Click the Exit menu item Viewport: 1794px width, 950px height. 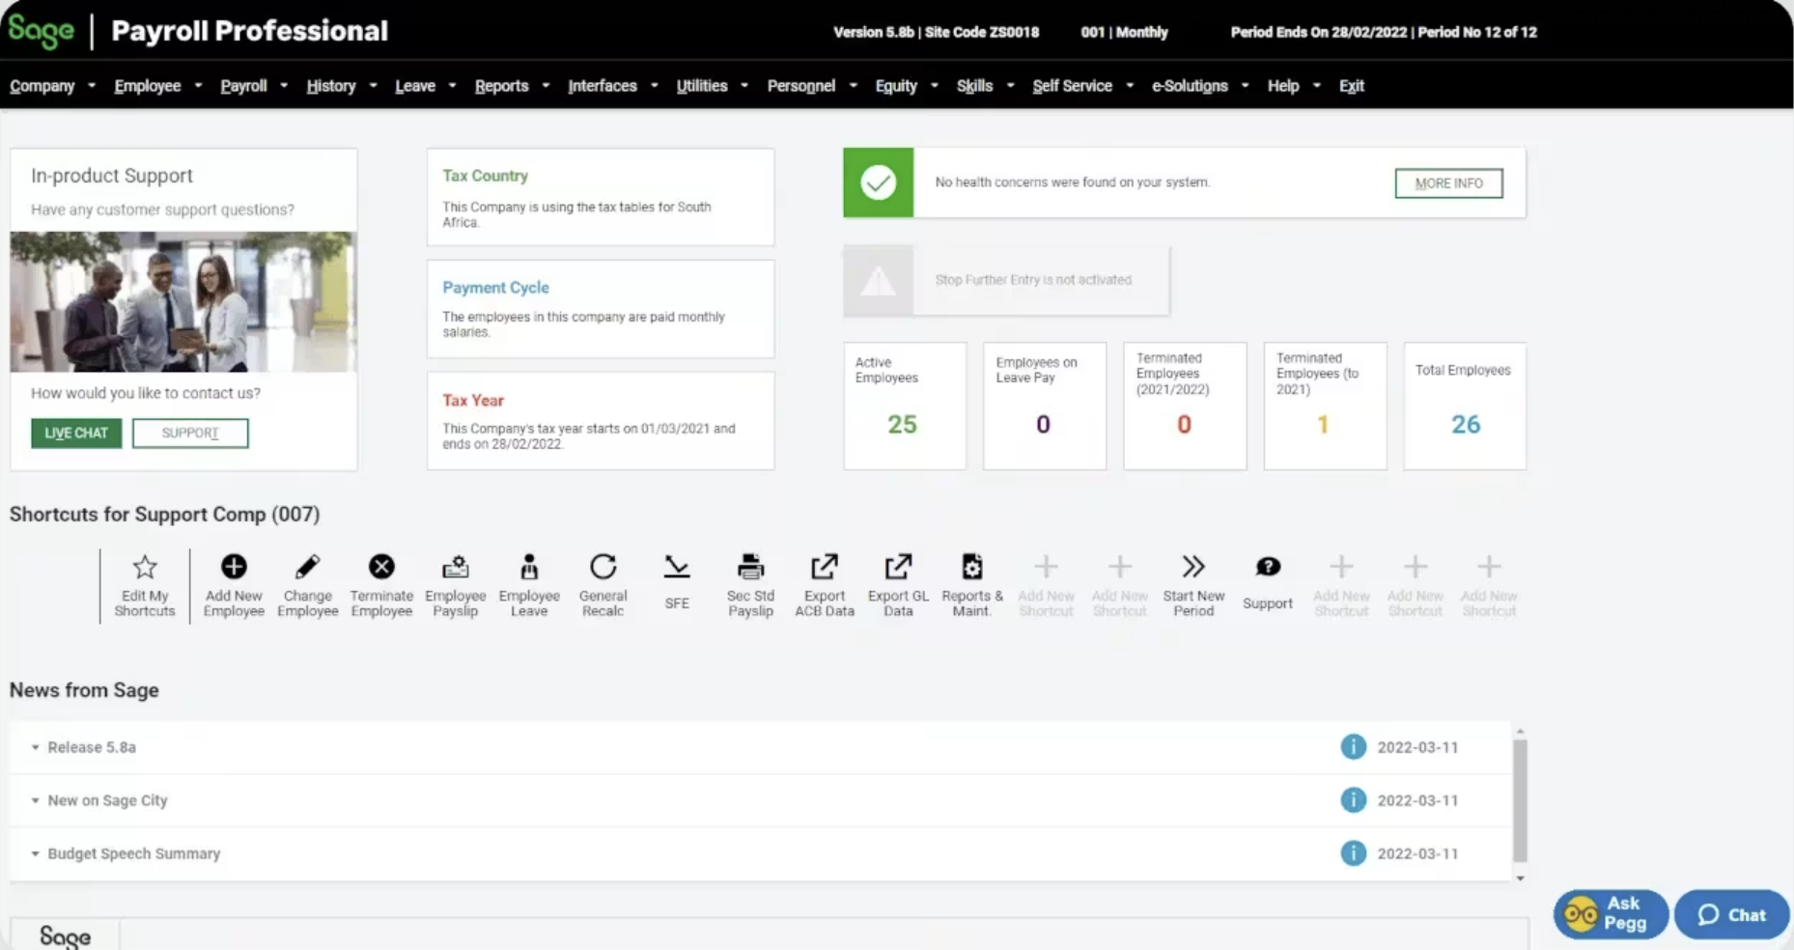(1351, 86)
